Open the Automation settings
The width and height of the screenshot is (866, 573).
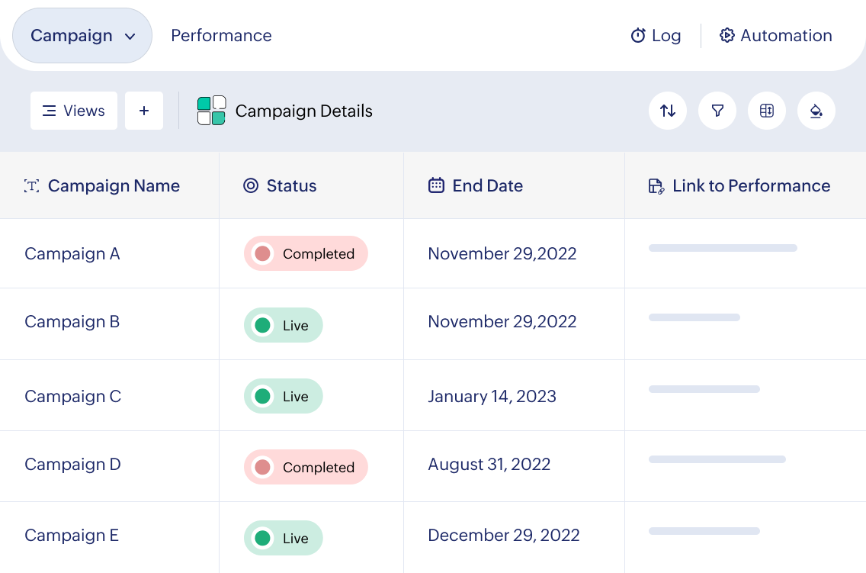tap(776, 36)
